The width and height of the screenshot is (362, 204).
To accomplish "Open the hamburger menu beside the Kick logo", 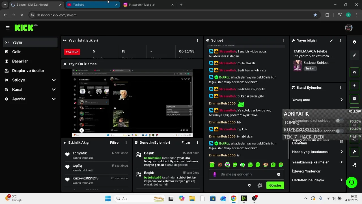I will tap(8, 28).
